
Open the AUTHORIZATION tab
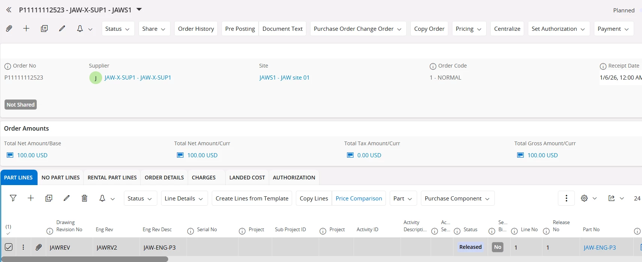click(294, 178)
